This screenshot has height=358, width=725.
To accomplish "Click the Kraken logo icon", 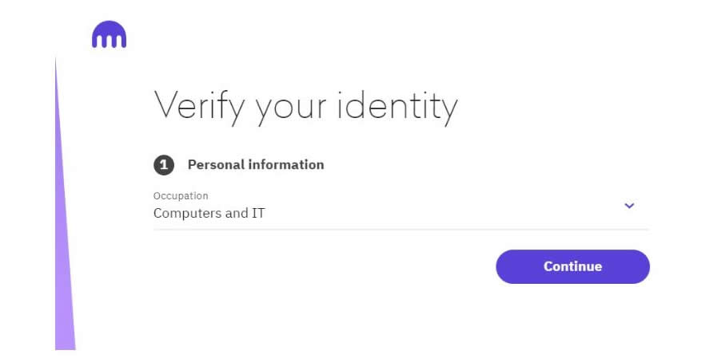I will pos(109,35).
